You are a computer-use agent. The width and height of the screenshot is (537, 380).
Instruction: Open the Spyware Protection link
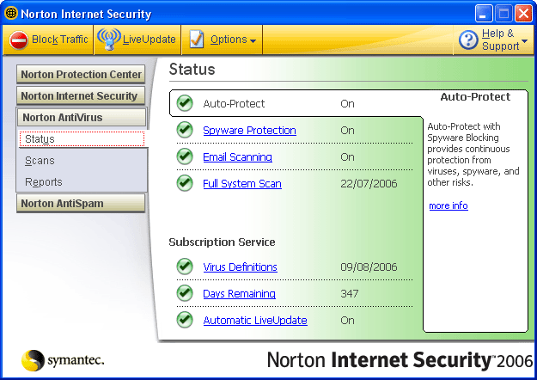click(x=249, y=131)
